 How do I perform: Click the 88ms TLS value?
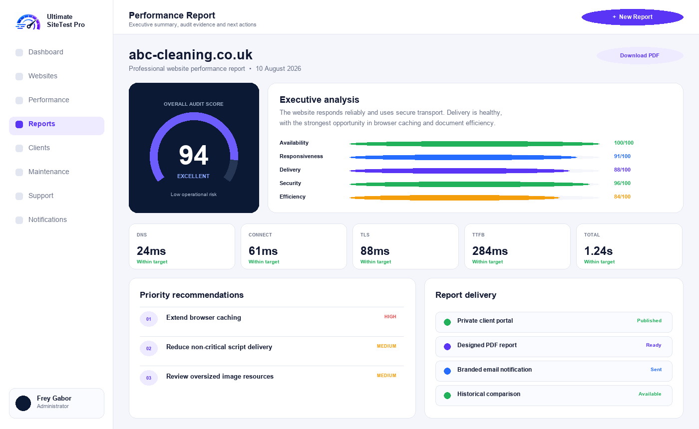tap(375, 251)
